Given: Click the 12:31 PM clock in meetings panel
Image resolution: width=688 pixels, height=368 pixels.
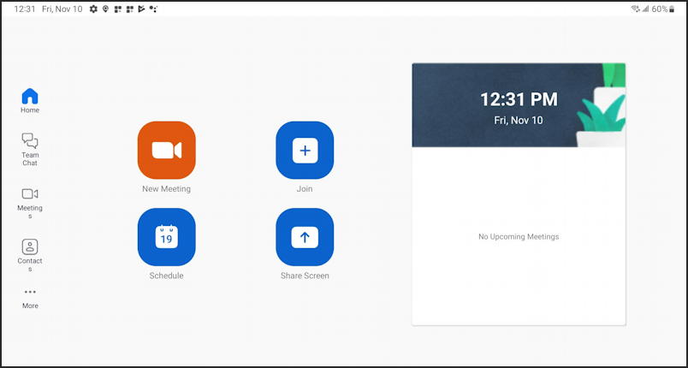Looking at the screenshot, I should [x=519, y=99].
